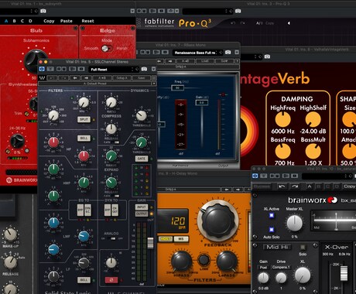
Task: Click the small triangle marker in Pro-Q 3 header
Action: [289, 23]
